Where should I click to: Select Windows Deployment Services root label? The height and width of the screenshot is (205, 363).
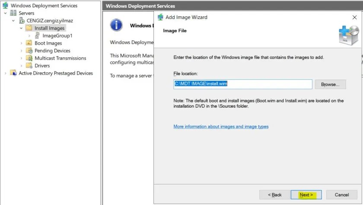44,6
